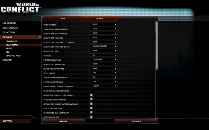Image resolution: width=209 pixels, height=130 pixels.
Task: Toggle Brûlures au sol checkbox
Action: pos(91,117)
